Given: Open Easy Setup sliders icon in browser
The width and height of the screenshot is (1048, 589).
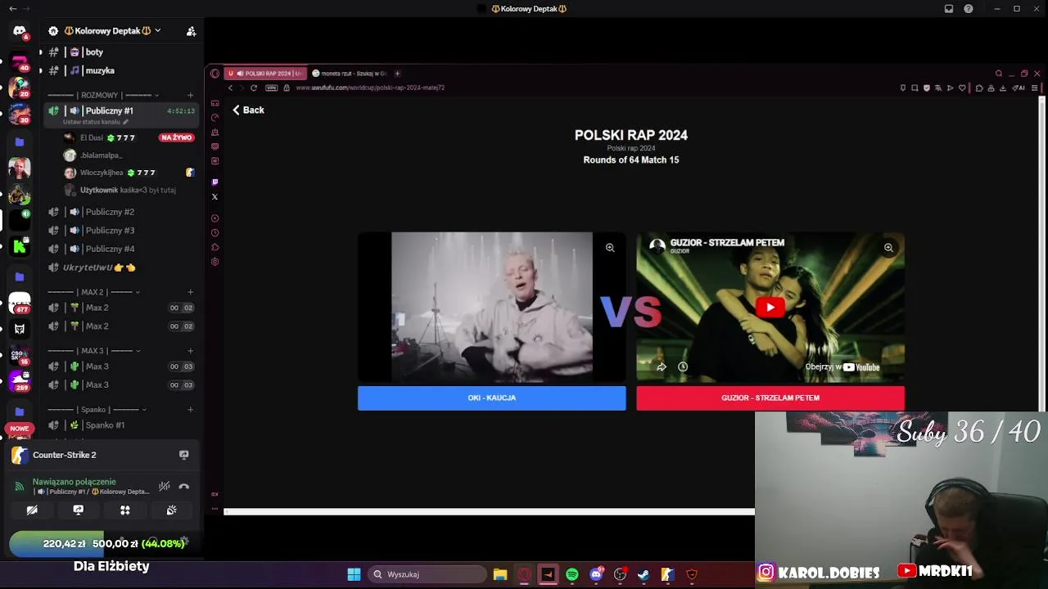Looking at the screenshot, I should click(1035, 88).
